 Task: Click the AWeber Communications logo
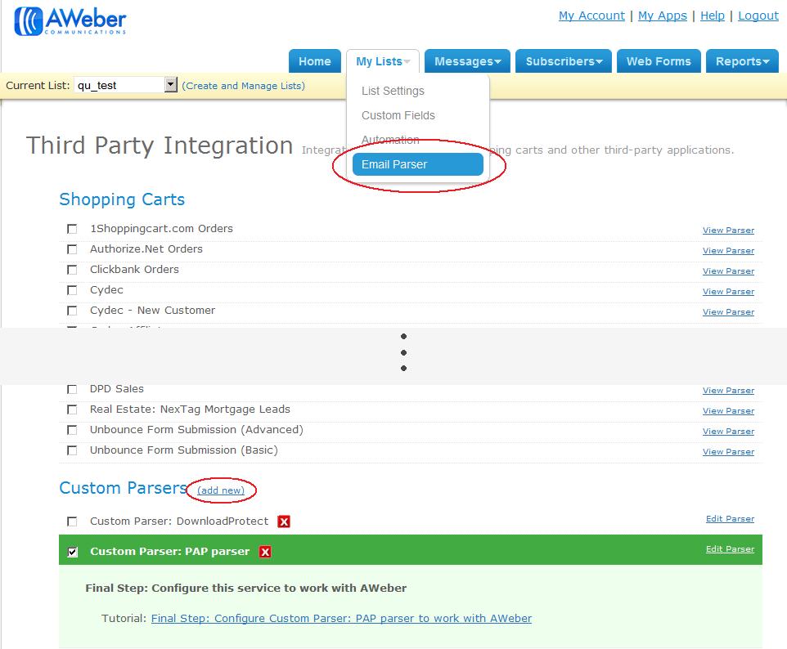70,21
